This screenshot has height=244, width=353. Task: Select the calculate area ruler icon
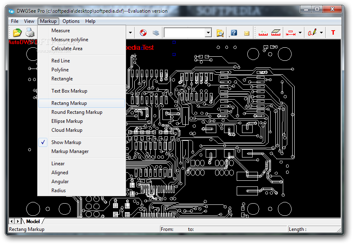[276, 33]
